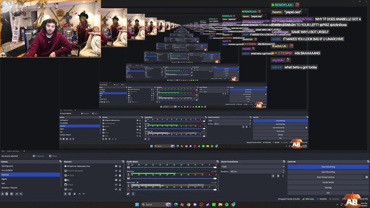Add a configurable scene transition
370x208 pixels.
(x=273, y=176)
